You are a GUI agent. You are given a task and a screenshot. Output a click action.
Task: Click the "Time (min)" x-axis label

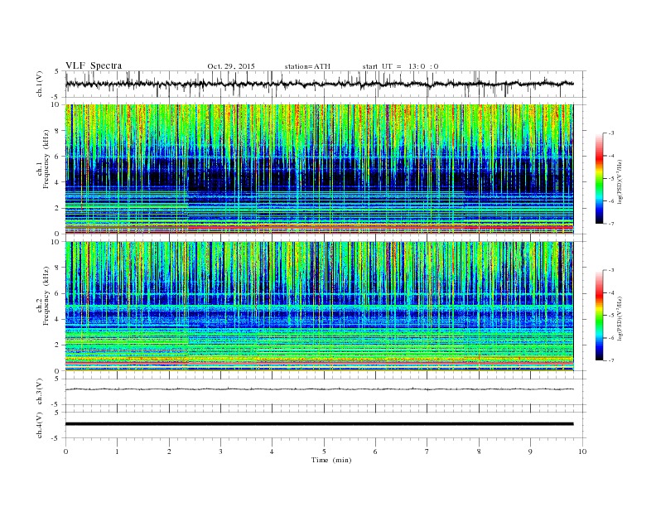331,460
